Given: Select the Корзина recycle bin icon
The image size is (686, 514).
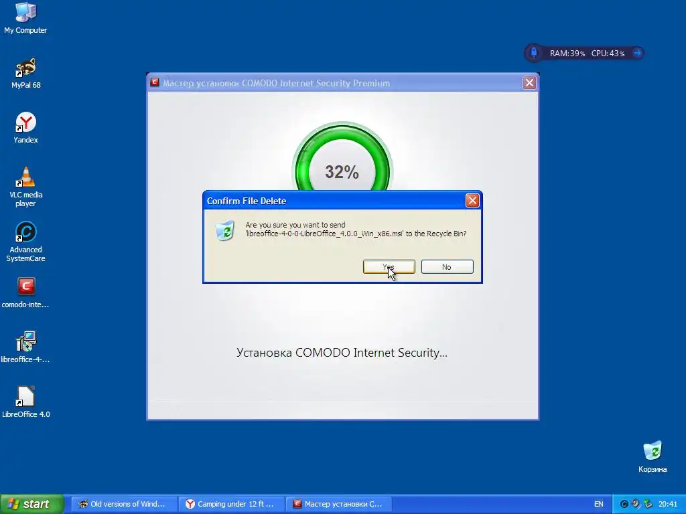Looking at the screenshot, I should pyautogui.click(x=653, y=456).
